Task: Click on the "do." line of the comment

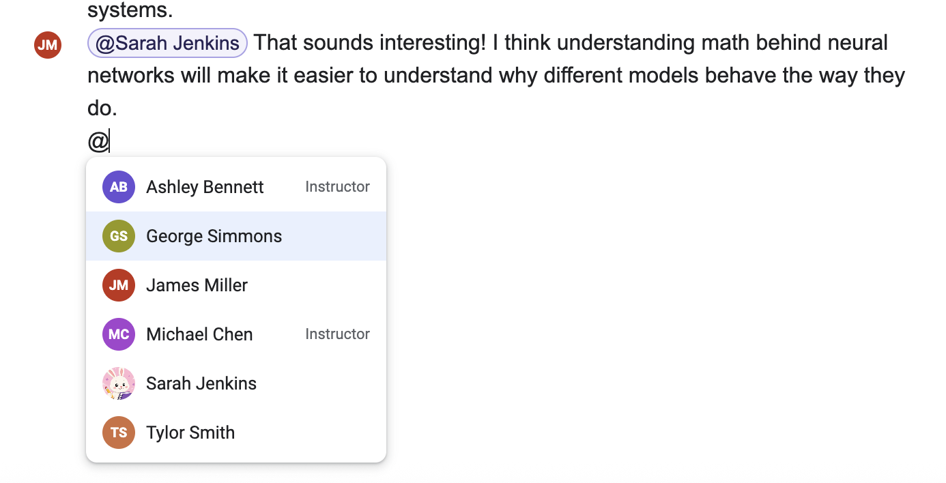Action: point(102,108)
